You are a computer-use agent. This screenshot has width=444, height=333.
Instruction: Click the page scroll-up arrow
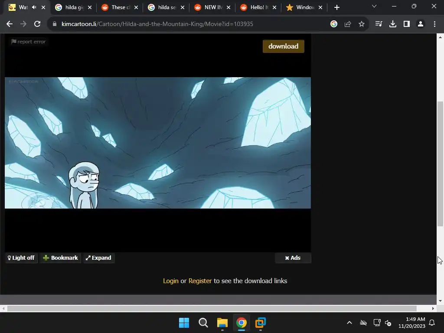pyautogui.click(x=440, y=37)
